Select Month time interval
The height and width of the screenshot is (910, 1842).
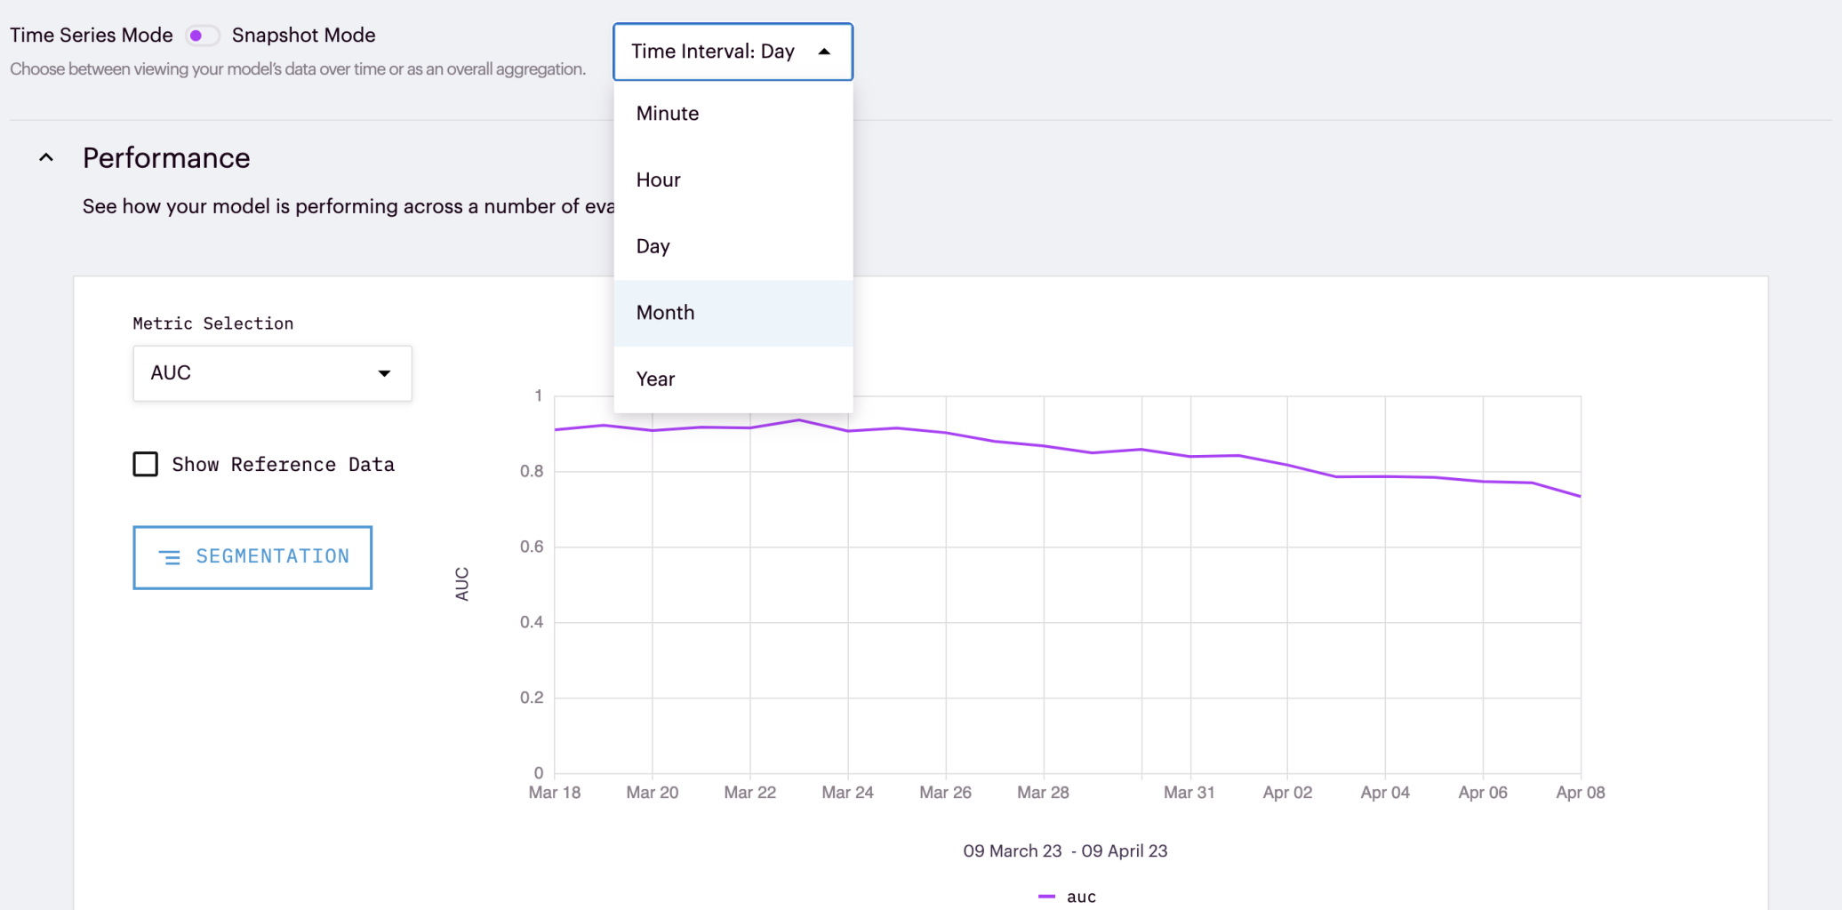[733, 313]
